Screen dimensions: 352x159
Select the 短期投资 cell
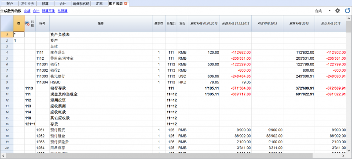pyautogui.click(x=101, y=100)
